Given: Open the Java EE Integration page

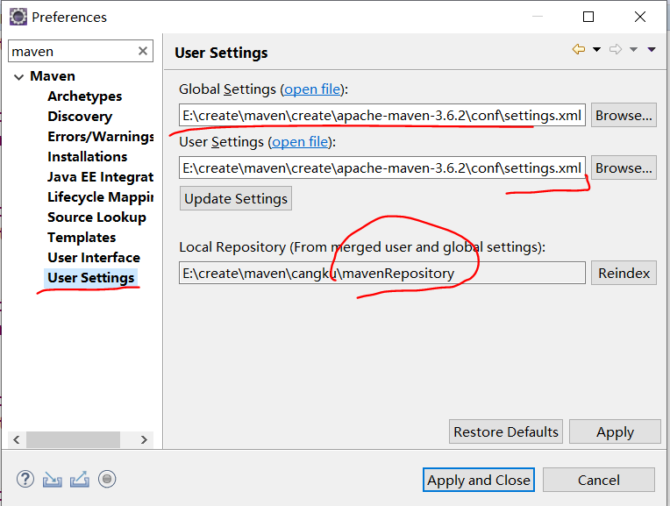Looking at the screenshot, I should coord(101,176).
